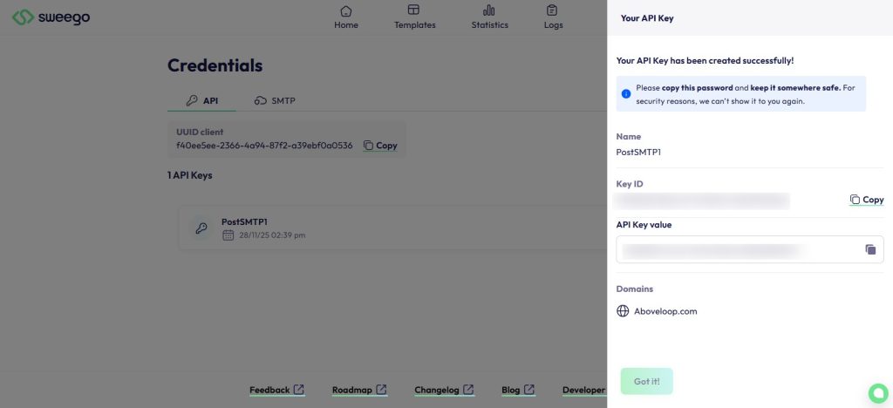
Task: Copy the Key ID
Action: [867, 200]
